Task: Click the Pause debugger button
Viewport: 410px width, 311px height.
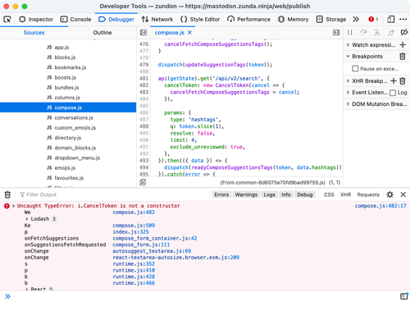Action: 350,33
